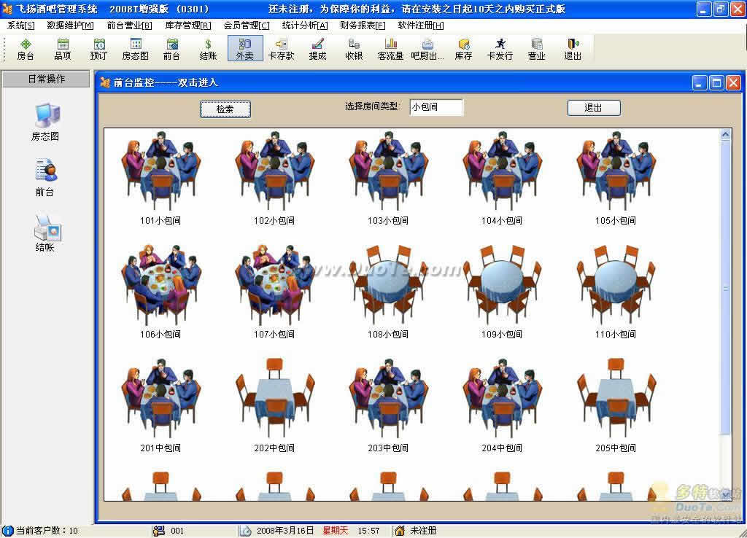Open the 营业 business toolbar icon
This screenshot has height=538, width=747.
pos(536,49)
